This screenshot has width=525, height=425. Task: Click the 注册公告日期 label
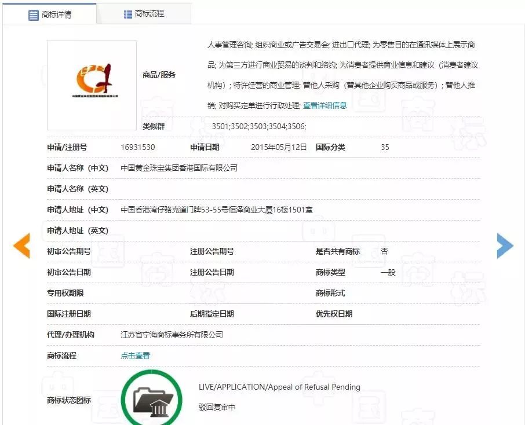212,272
